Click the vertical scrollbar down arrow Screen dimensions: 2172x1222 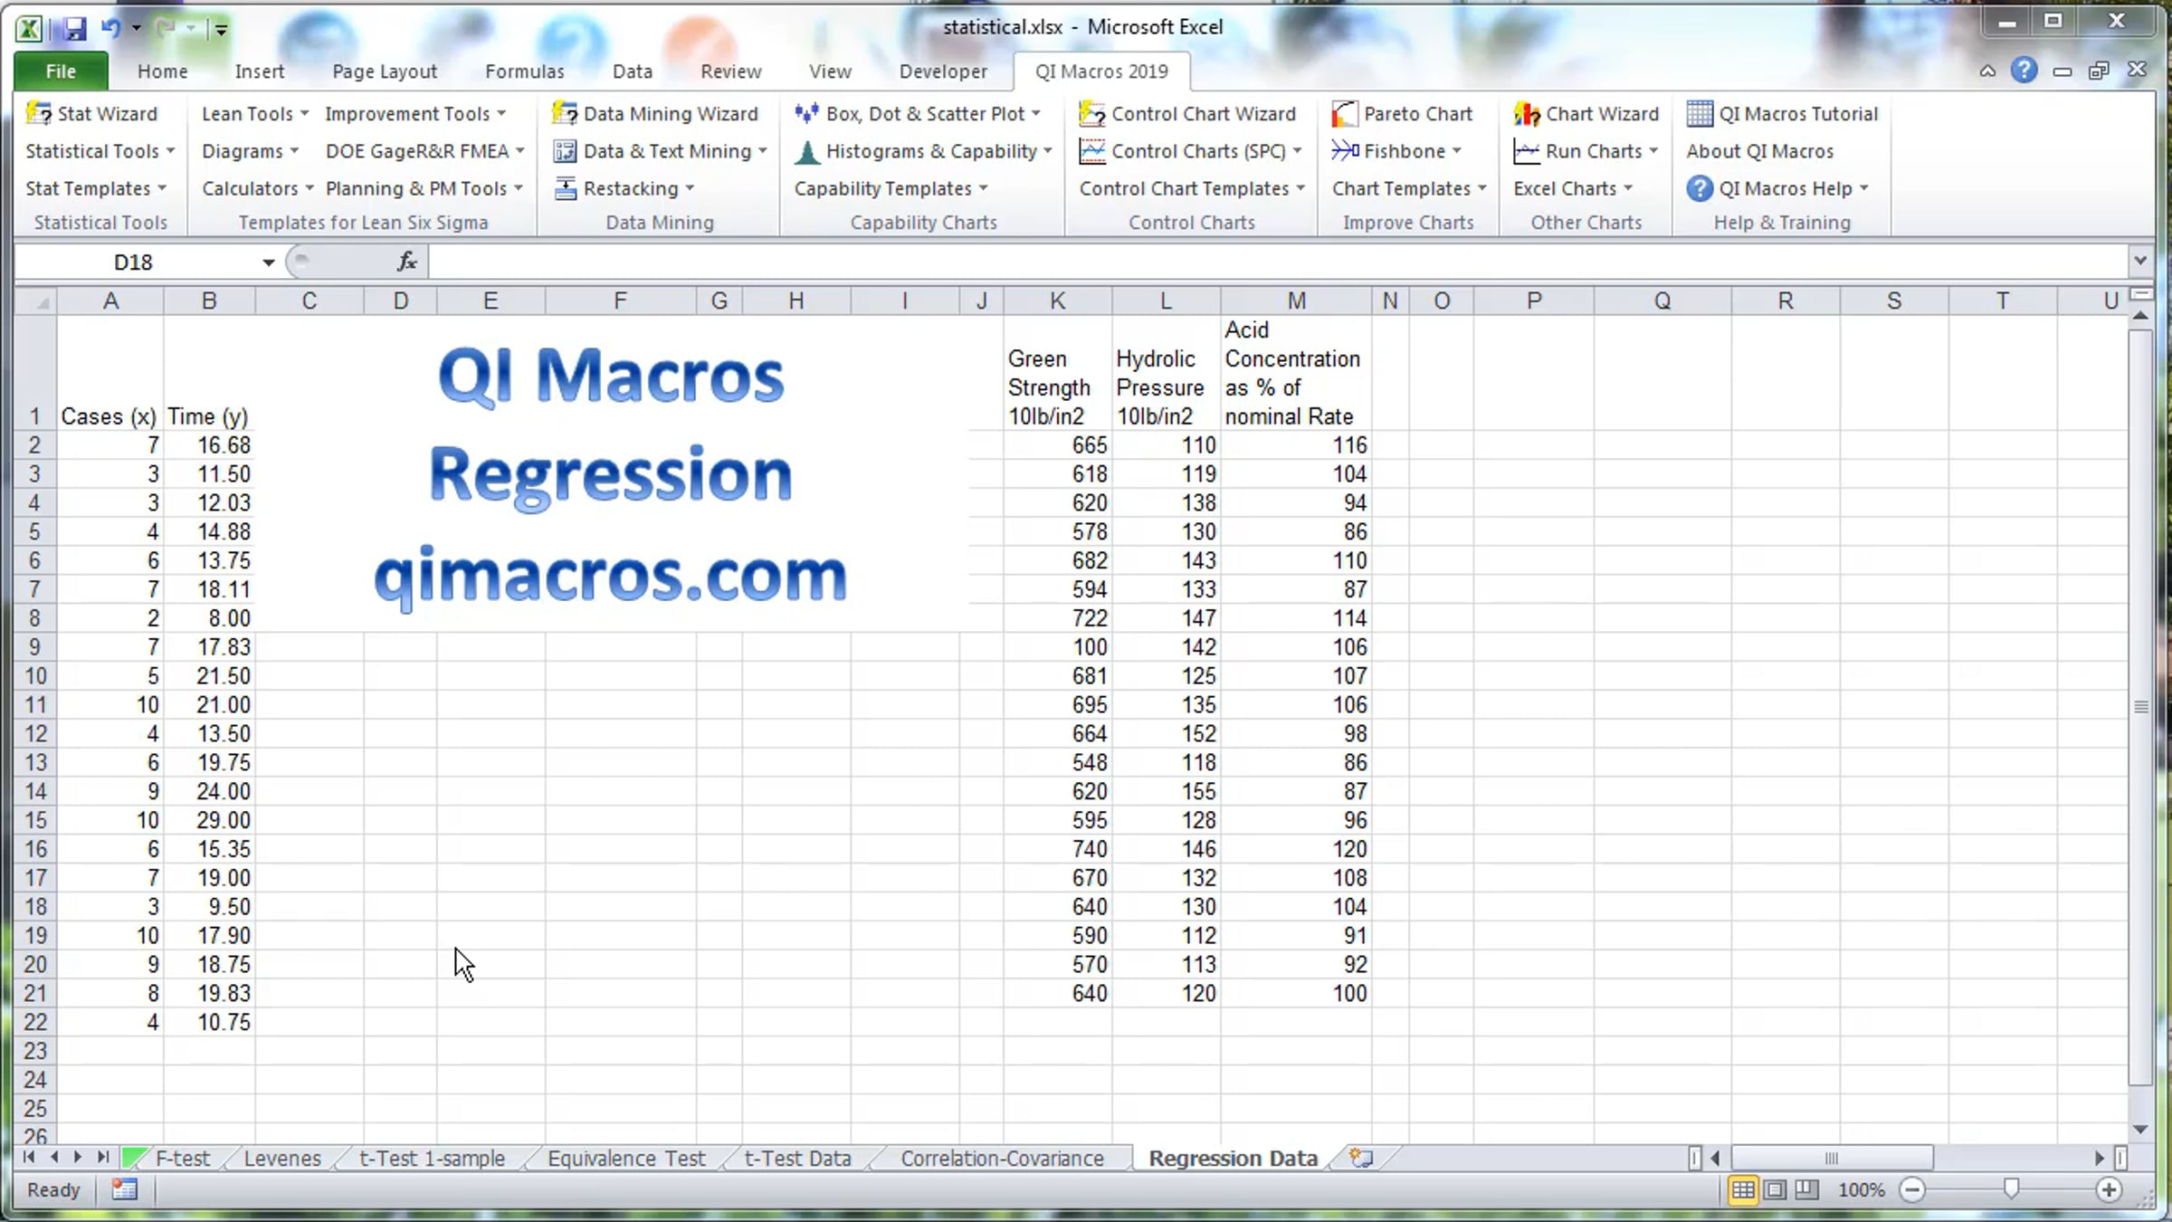[2140, 1129]
